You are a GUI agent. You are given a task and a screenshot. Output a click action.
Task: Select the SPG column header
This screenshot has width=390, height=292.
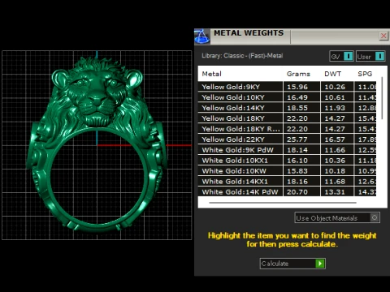365,74
